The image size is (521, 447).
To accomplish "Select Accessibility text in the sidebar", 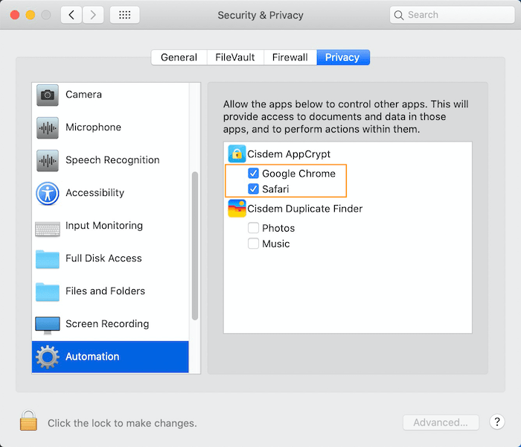I will point(95,192).
